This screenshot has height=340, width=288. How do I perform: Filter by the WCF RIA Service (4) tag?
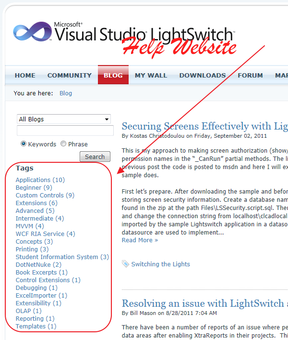pos(46,234)
